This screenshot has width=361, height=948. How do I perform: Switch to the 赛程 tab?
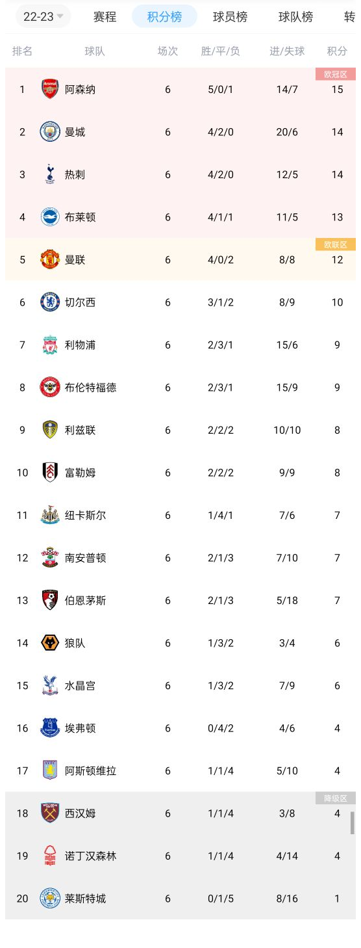click(x=105, y=16)
